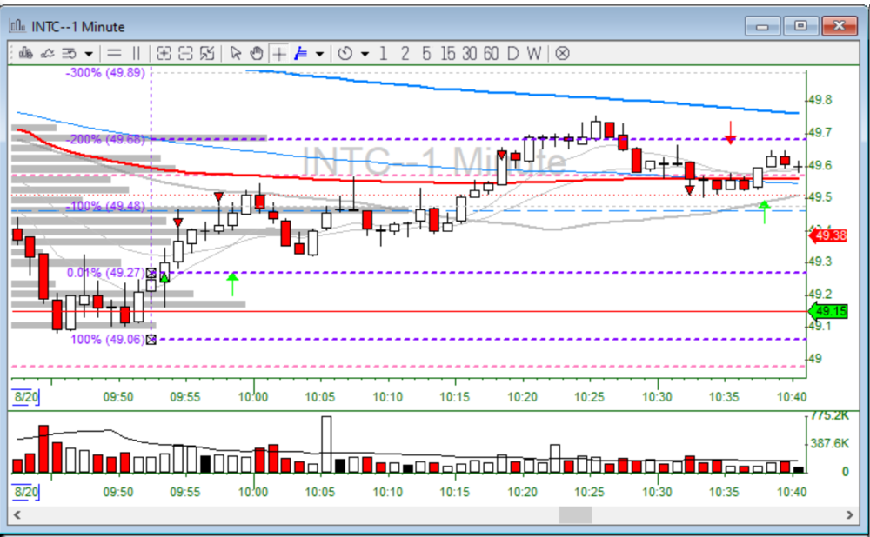
Task: Click the chart type bars icon
Action: (24, 53)
